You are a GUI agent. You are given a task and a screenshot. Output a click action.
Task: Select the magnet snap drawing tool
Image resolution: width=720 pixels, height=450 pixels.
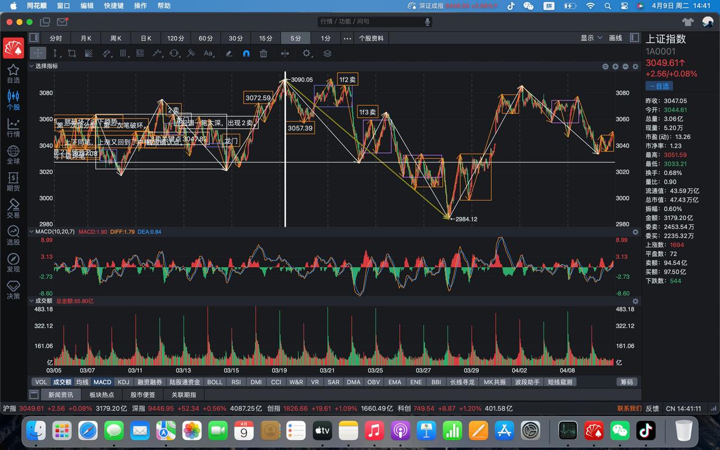tap(246, 53)
